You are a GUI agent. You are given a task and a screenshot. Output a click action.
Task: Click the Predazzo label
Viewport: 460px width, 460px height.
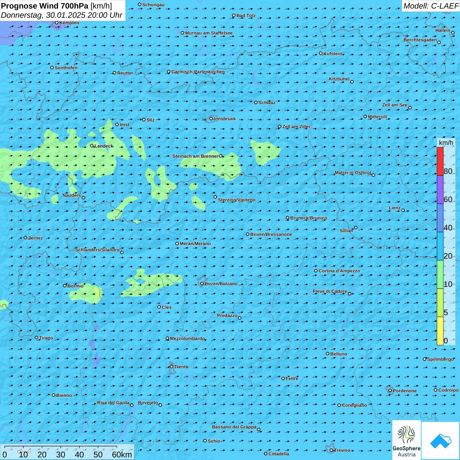tap(227, 315)
